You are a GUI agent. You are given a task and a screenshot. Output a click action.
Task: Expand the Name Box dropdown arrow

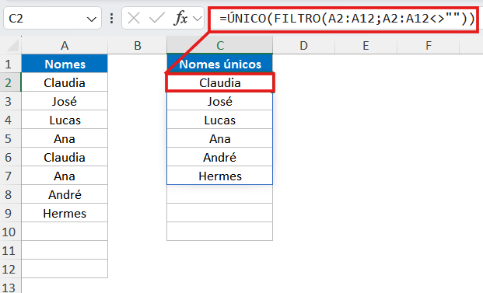tap(92, 19)
